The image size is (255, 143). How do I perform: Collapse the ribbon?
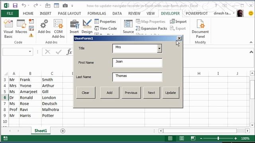[251, 43]
